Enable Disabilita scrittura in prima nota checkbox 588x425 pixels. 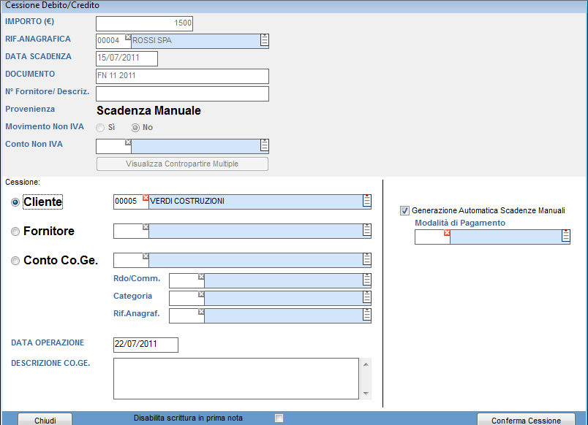[278, 418]
